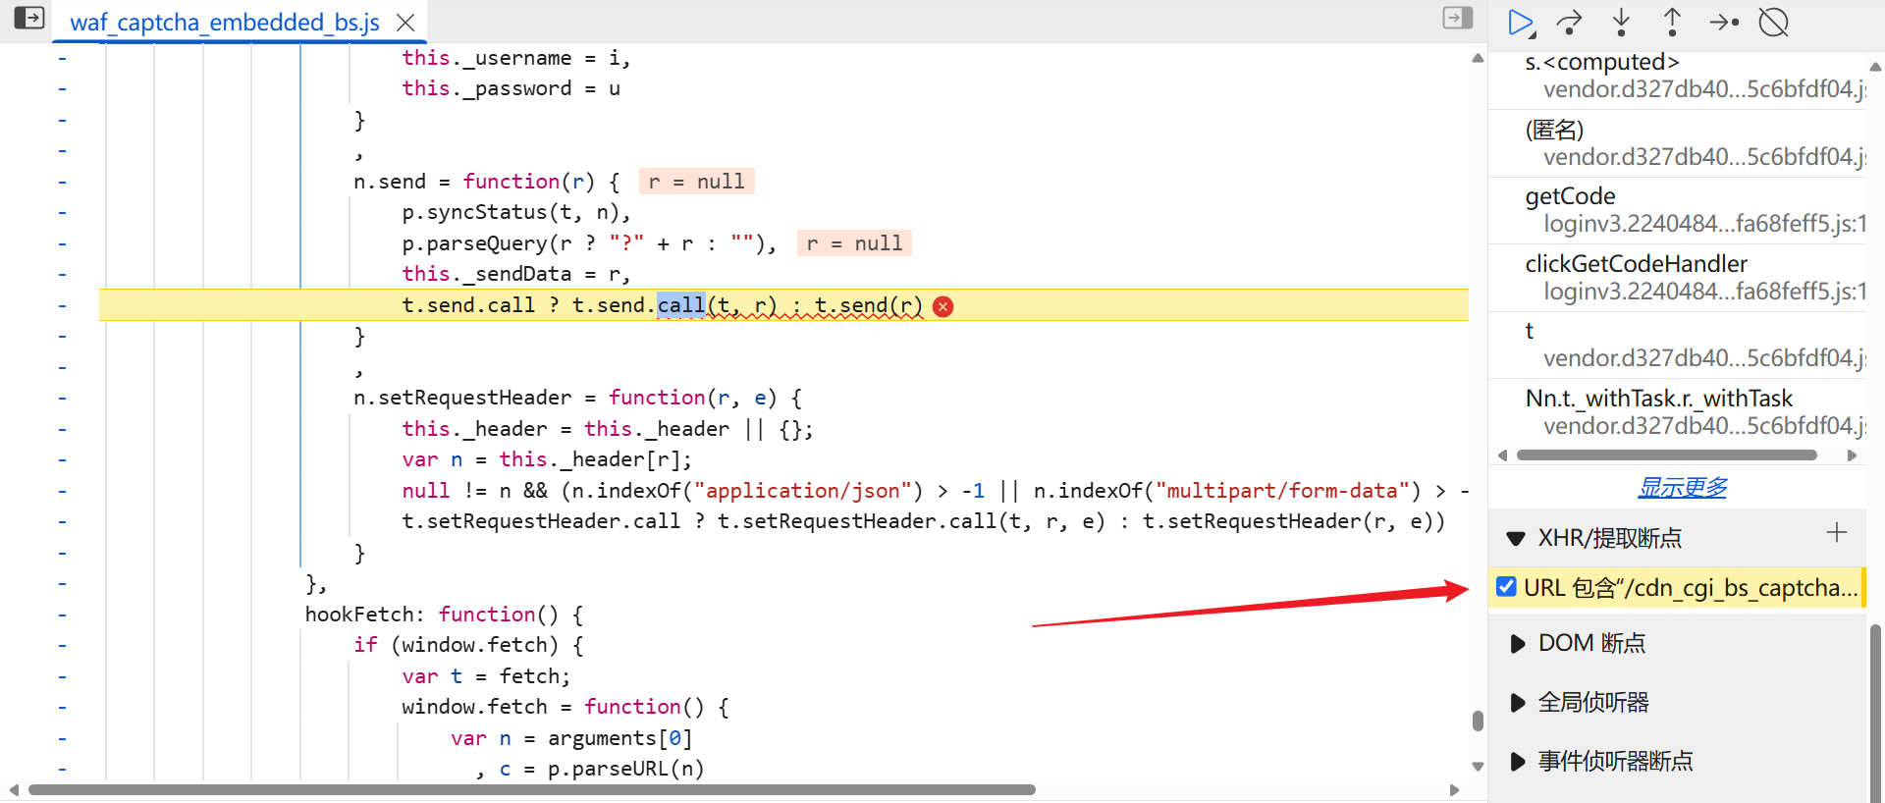Click the window.fetch = function() line
The width and height of the screenshot is (1885, 803).
pos(565,707)
